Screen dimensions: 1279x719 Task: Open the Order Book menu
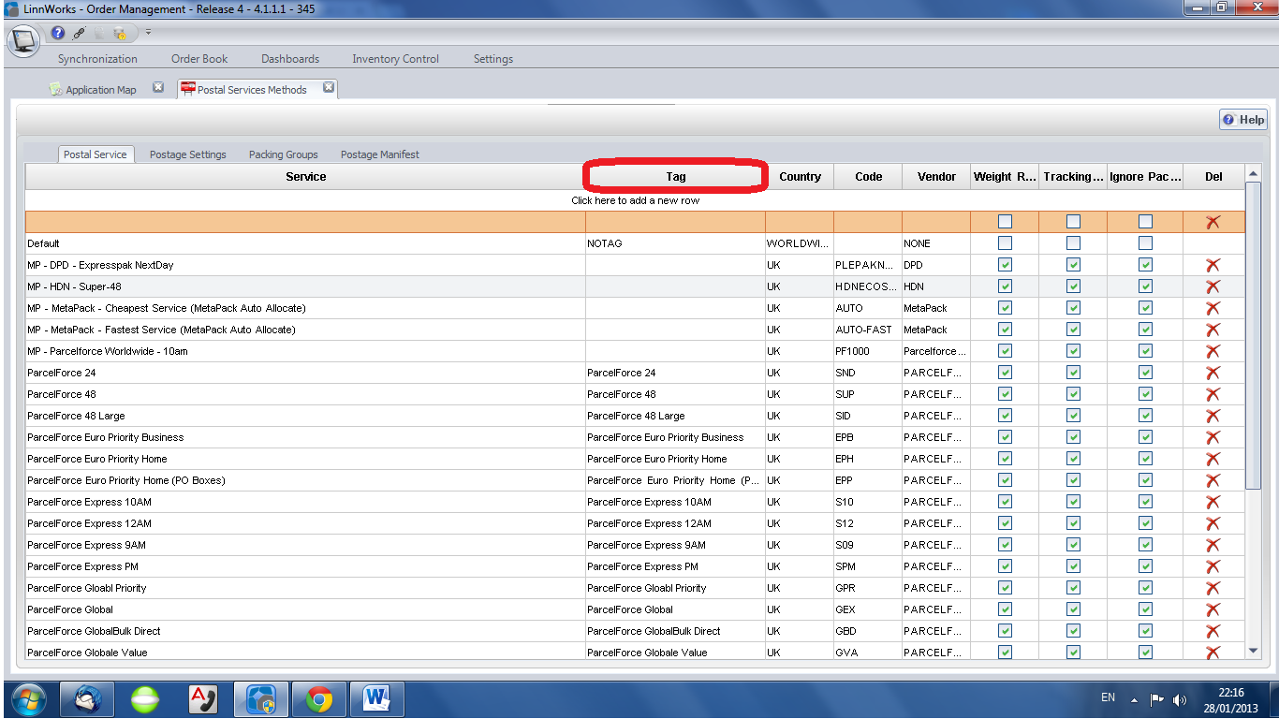point(199,59)
